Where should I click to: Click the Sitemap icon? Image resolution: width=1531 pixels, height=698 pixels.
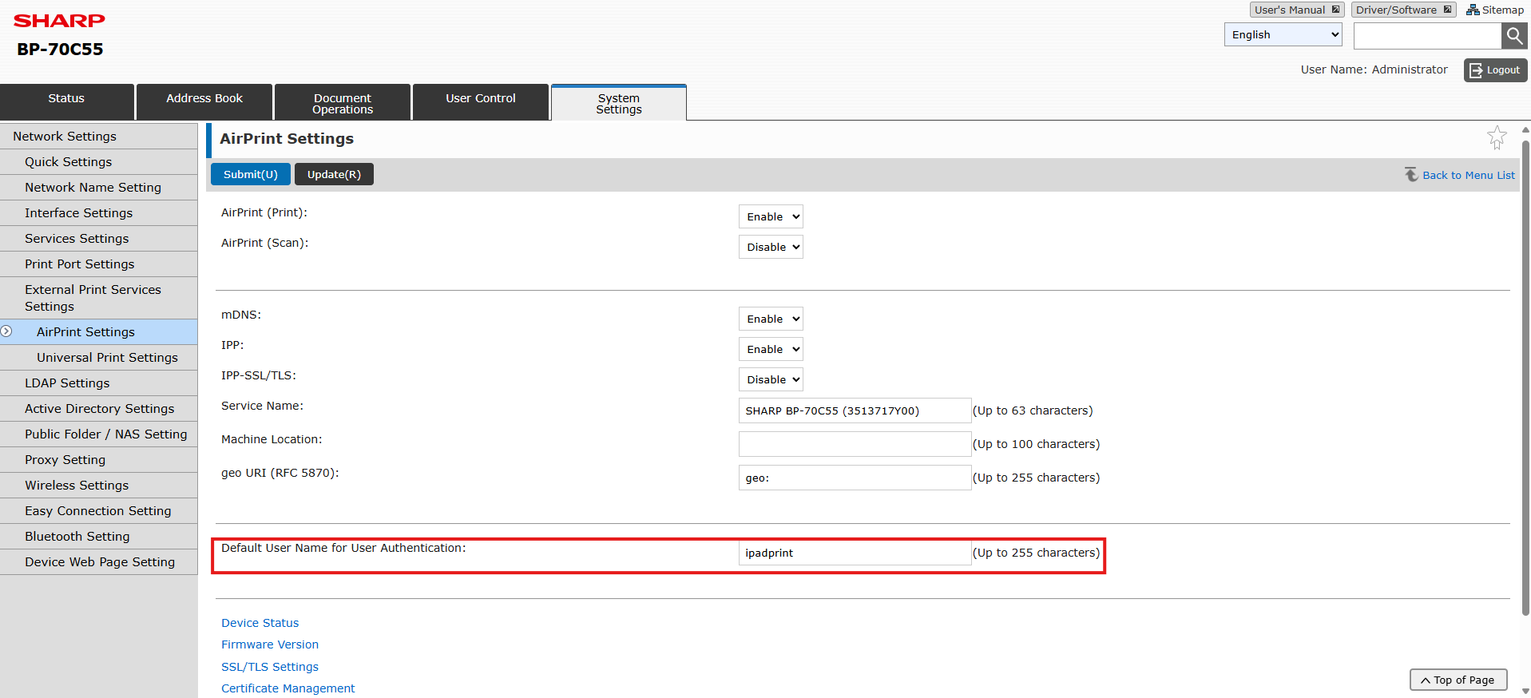click(1473, 10)
